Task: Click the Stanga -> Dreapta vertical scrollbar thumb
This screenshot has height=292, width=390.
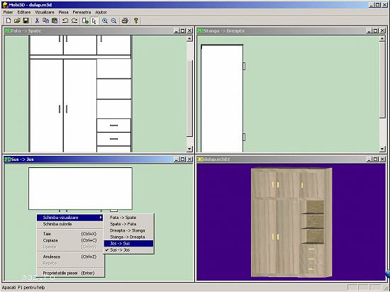Action: pyautogui.click(x=382, y=79)
